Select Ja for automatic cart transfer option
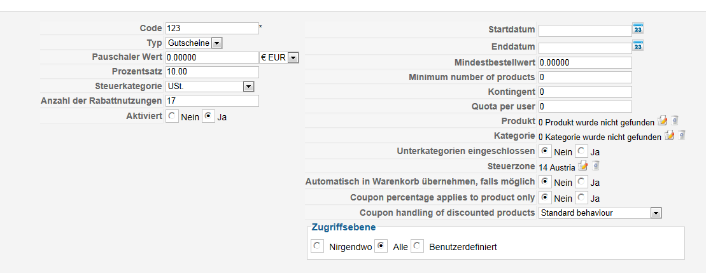706x273 pixels. coord(581,182)
